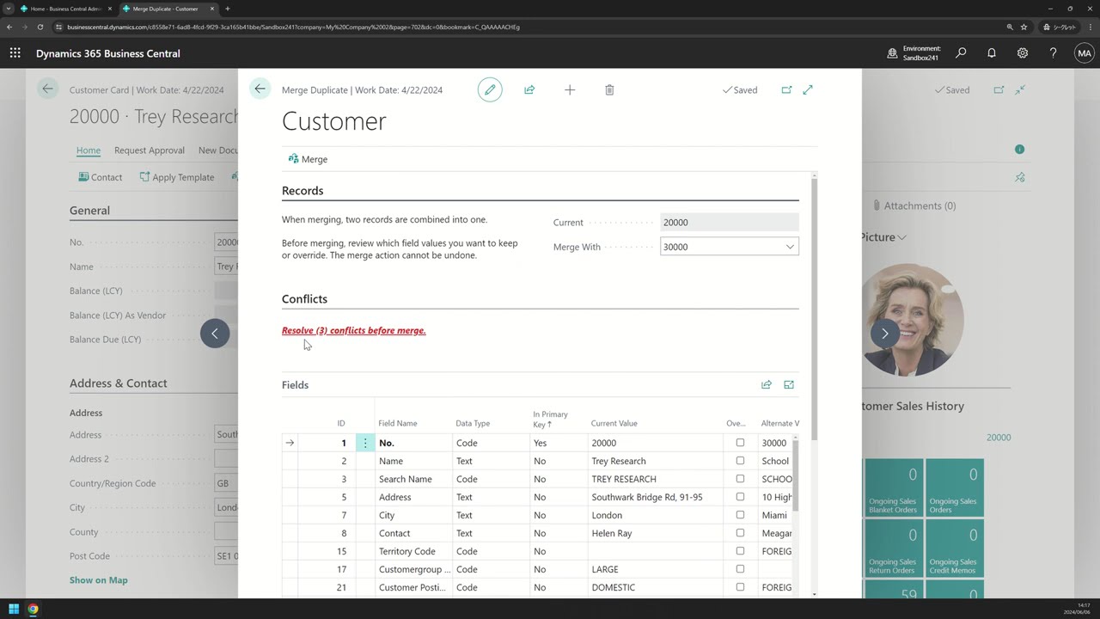Check Override for Contact row
Viewport: 1100px width, 619px height.
(x=740, y=533)
